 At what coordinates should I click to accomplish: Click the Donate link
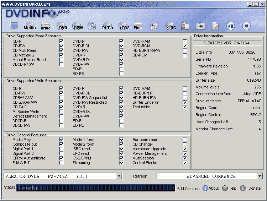(255, 188)
